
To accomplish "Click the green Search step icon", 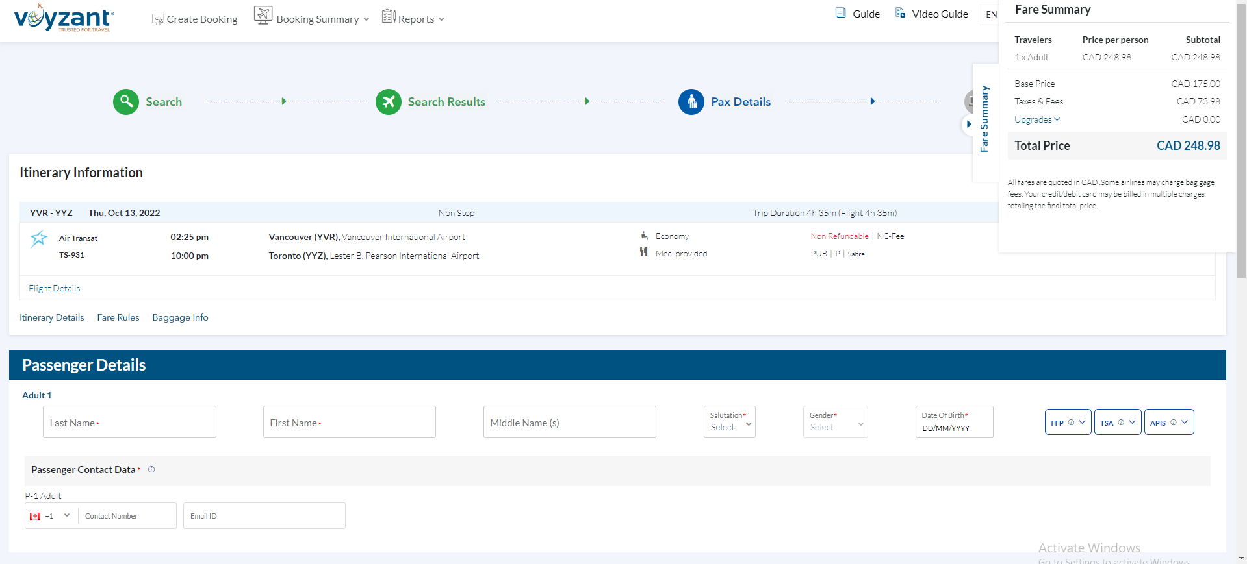I will [125, 102].
